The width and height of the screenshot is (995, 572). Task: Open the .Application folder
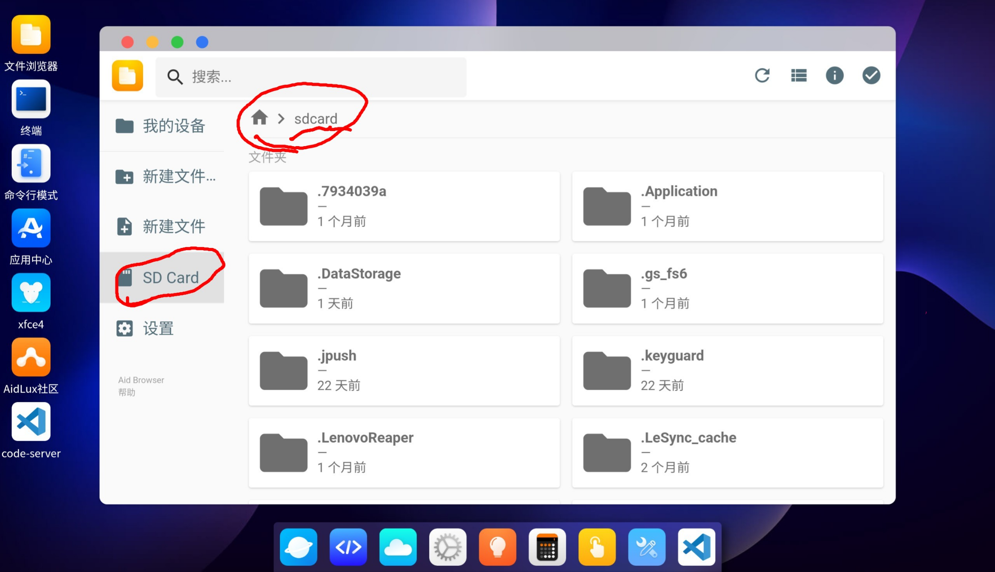728,206
